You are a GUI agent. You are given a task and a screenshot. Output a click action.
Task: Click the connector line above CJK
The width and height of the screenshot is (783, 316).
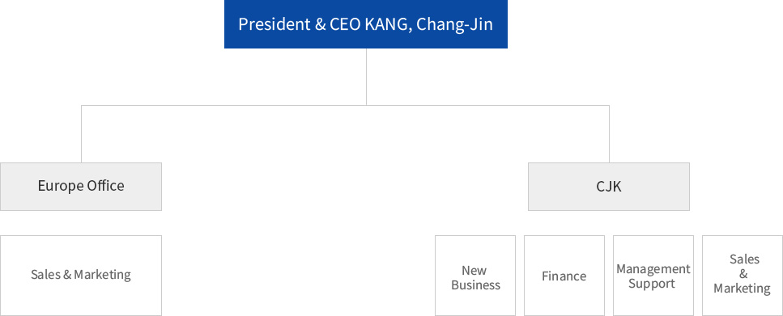click(609, 133)
